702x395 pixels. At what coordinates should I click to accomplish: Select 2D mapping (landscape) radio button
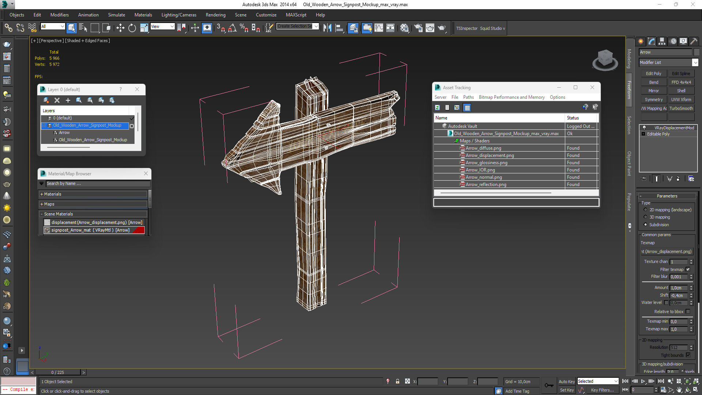click(x=645, y=210)
